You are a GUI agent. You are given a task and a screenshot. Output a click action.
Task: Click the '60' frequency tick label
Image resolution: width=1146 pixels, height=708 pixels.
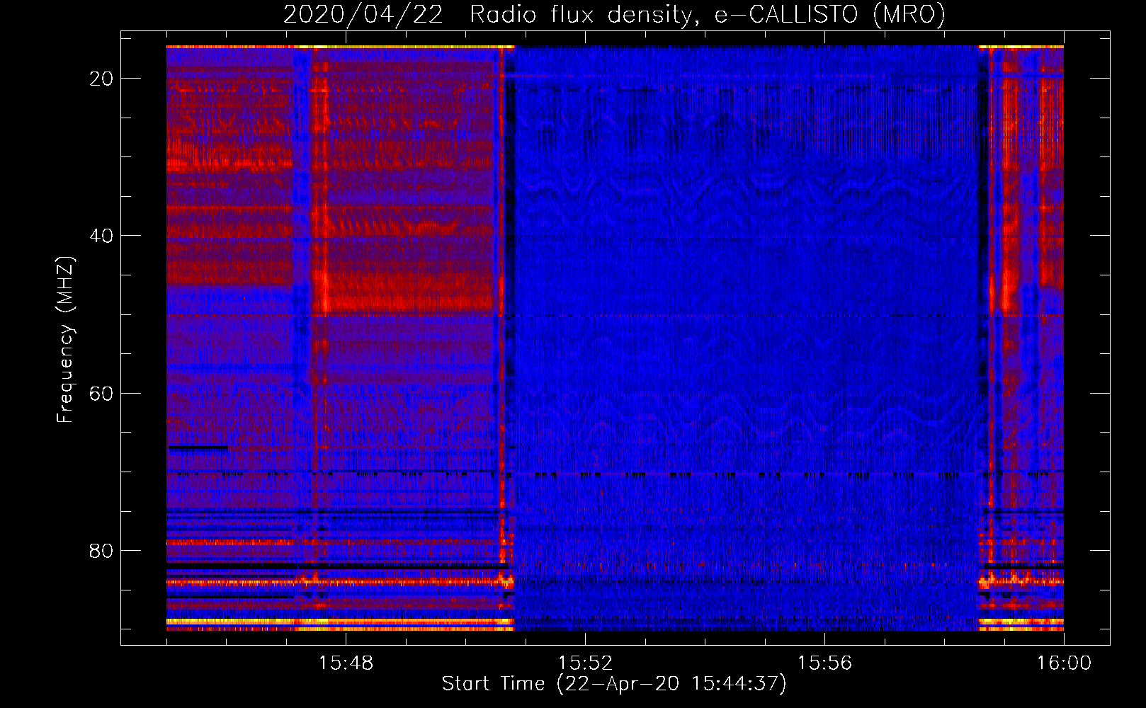coord(101,393)
